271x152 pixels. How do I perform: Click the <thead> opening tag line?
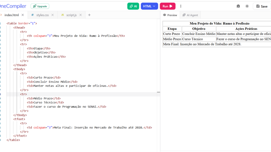[19, 28]
